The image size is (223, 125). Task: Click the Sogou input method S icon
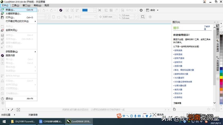point(119,116)
